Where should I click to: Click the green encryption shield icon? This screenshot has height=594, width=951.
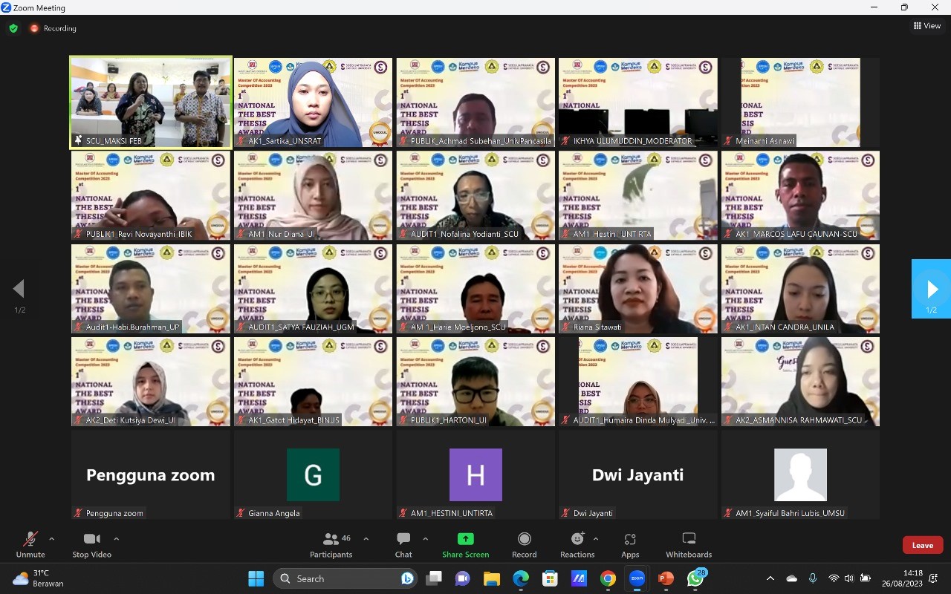[x=13, y=28]
